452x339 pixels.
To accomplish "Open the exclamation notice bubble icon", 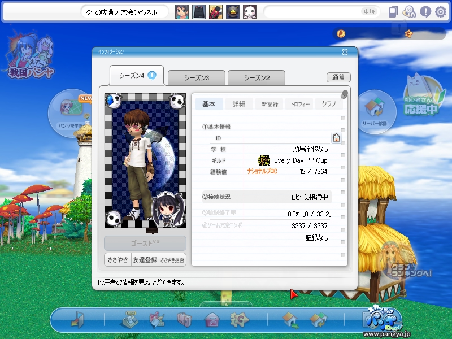I will pyautogui.click(x=425, y=12).
